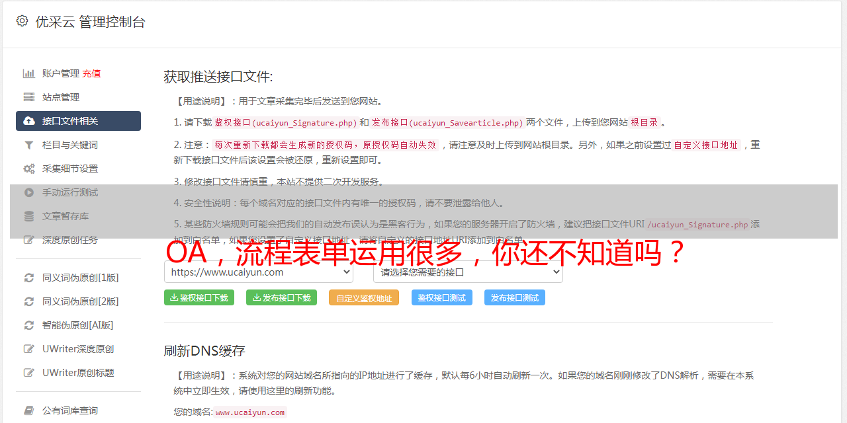Open 账户管理 in the sidebar

(x=61, y=73)
